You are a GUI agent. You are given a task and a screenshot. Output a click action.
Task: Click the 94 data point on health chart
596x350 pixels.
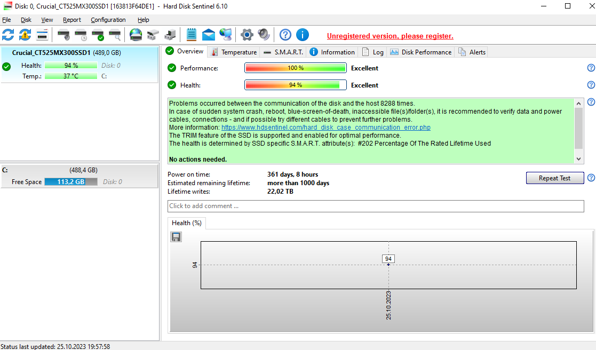coord(388,265)
